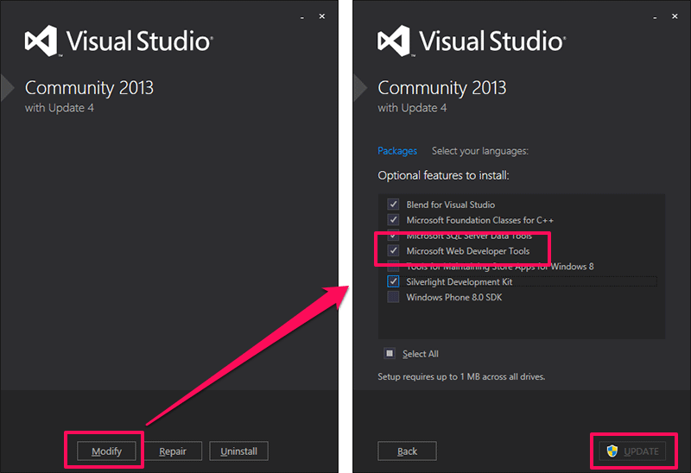Toggle Microsoft SQL Server Data Tools checkbox
This screenshot has width=691, height=473.
click(394, 236)
